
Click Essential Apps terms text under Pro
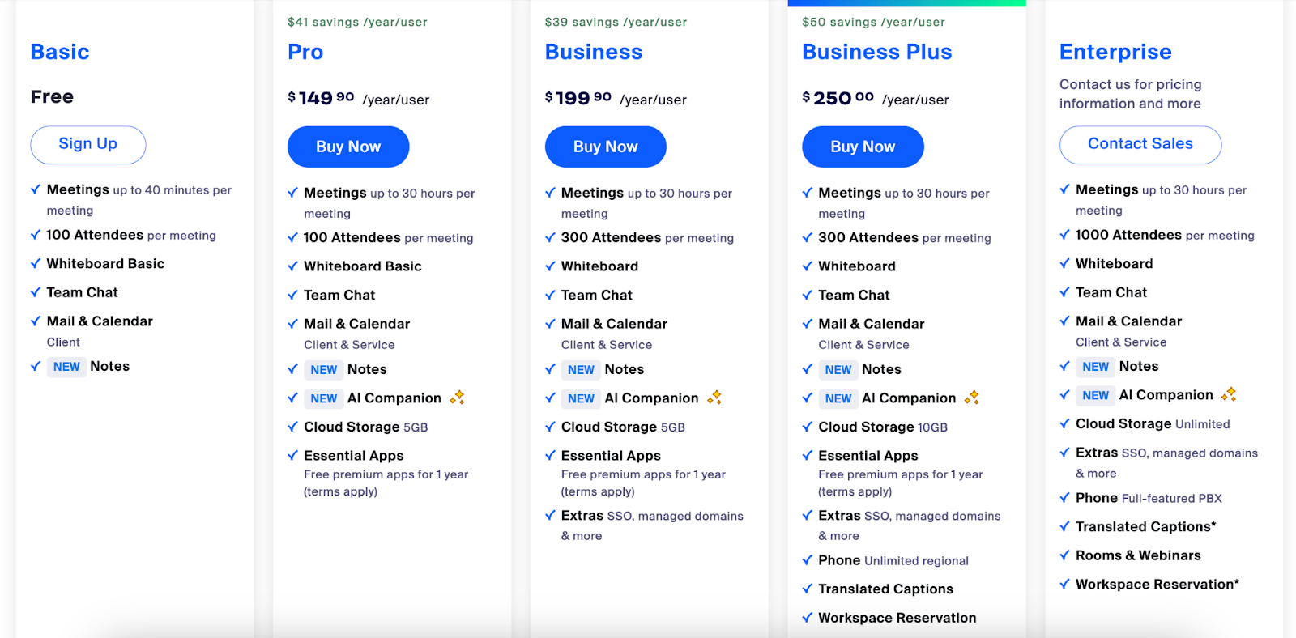386,483
